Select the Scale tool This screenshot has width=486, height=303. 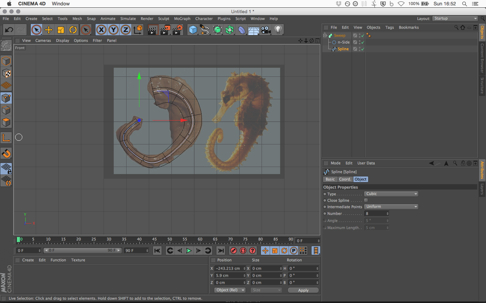pyautogui.click(x=61, y=30)
